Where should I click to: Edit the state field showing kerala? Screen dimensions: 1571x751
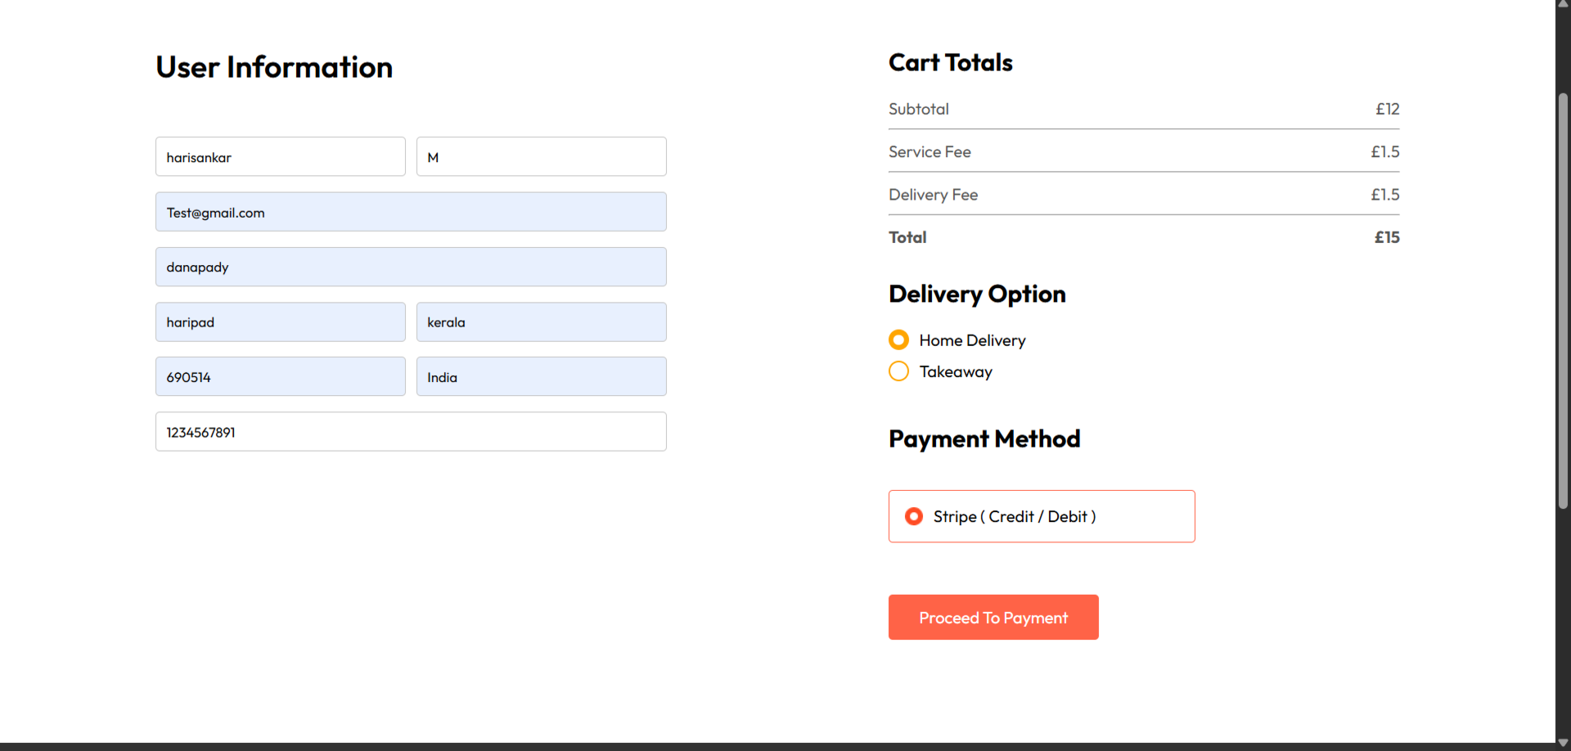point(542,322)
